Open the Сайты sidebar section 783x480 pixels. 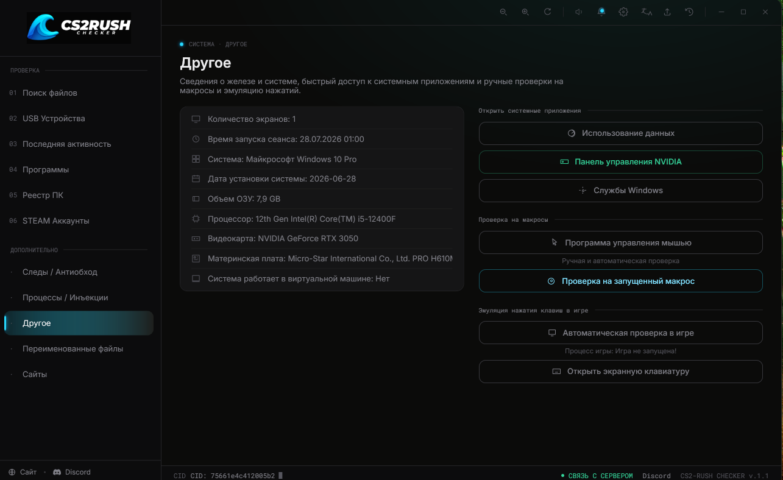79,375
